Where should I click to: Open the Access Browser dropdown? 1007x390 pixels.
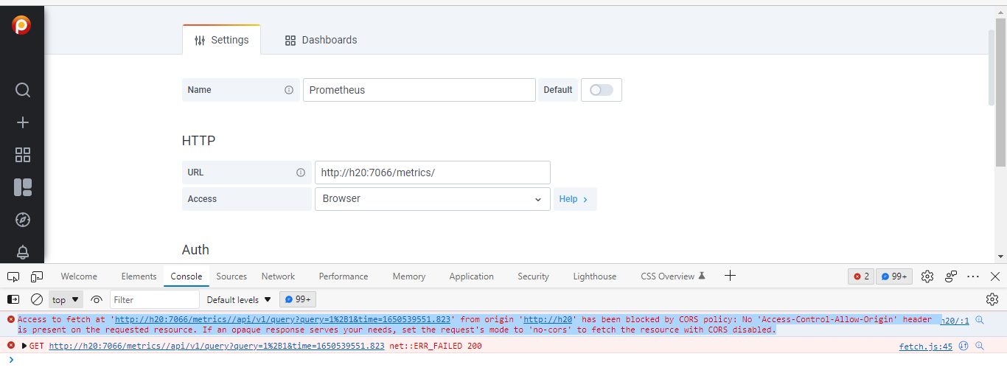pyautogui.click(x=433, y=199)
